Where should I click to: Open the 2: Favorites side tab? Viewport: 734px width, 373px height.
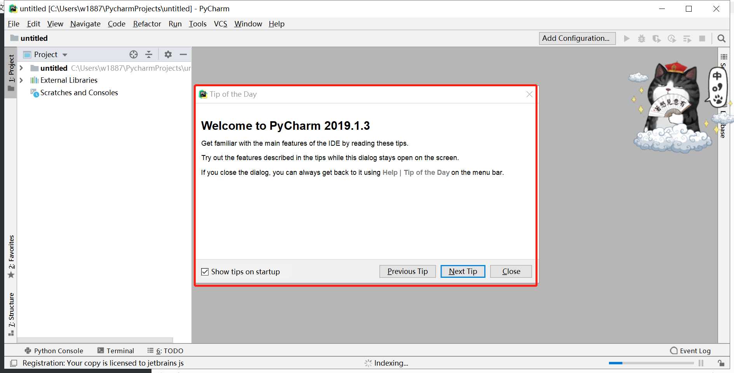point(11,256)
